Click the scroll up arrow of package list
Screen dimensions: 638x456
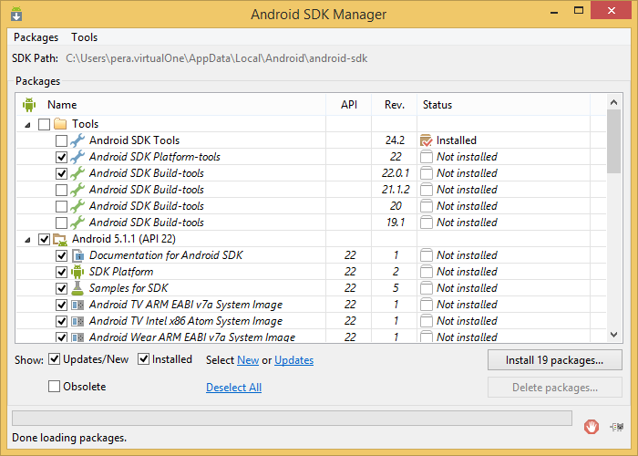click(x=613, y=102)
